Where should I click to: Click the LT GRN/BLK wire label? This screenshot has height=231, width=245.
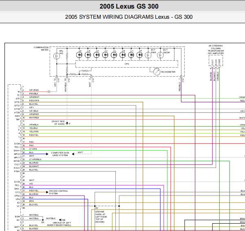click(x=35, y=159)
